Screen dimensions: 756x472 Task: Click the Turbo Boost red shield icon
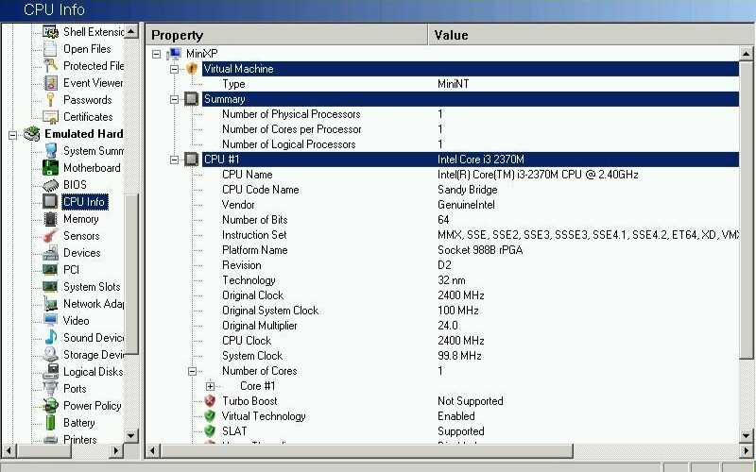click(x=210, y=400)
